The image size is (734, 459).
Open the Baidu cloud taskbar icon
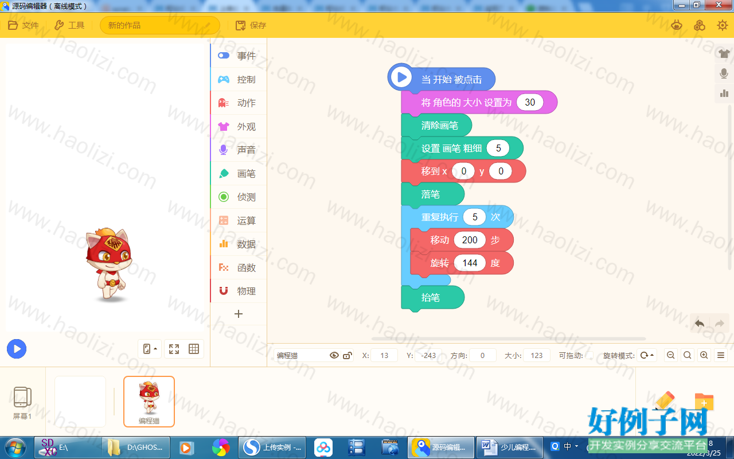tap(324, 447)
